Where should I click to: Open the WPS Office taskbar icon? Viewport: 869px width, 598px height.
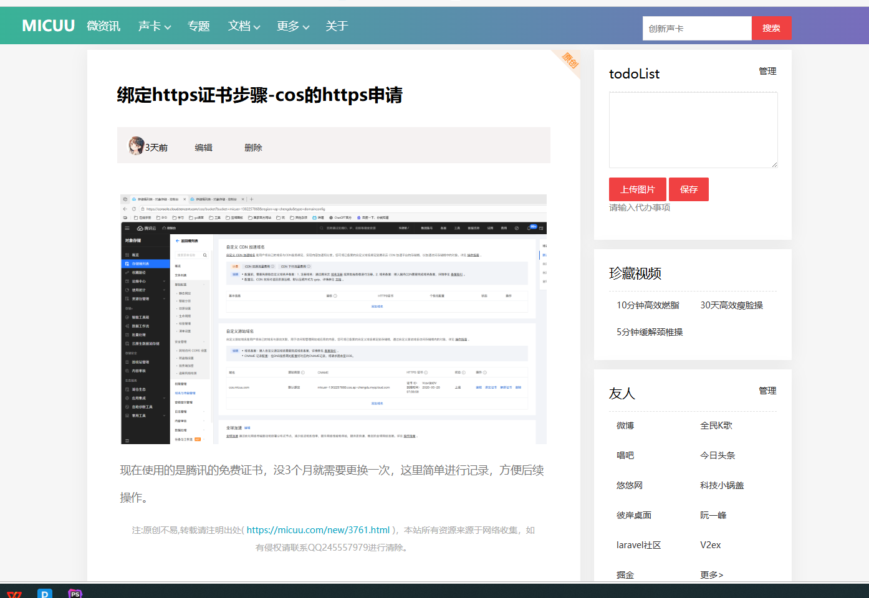pyautogui.click(x=14, y=594)
